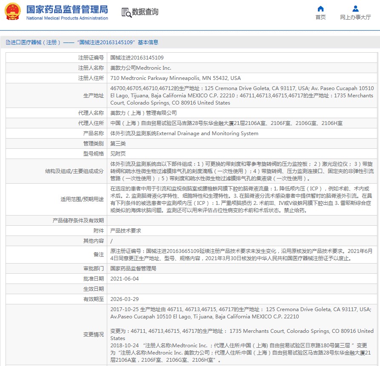Click the 审批部门 row label
The height and width of the screenshot is (366, 380).
pyautogui.click(x=94, y=269)
